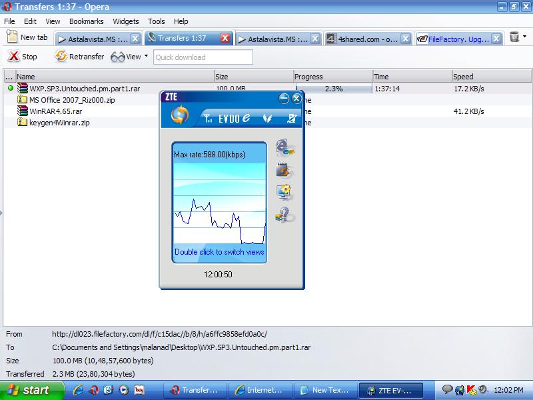
Task: Click the Start button
Action: click(32, 390)
